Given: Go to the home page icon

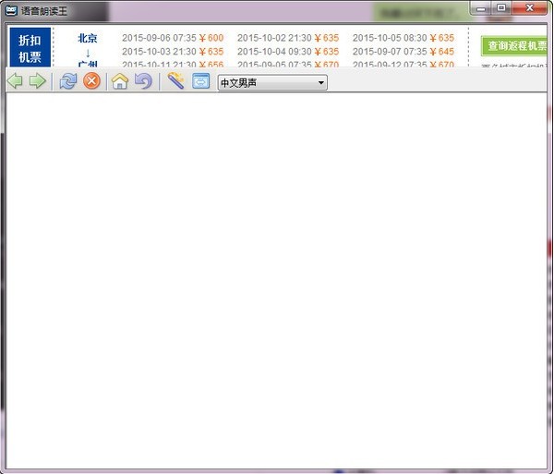Looking at the screenshot, I should 120,81.
